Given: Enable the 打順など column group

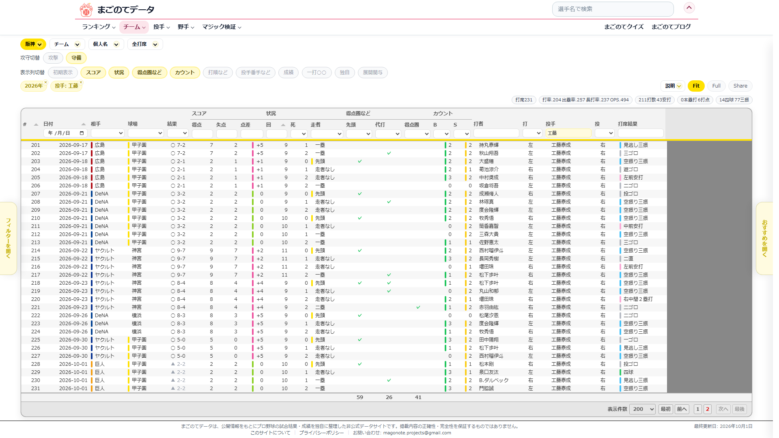Looking at the screenshot, I should 218,73.
